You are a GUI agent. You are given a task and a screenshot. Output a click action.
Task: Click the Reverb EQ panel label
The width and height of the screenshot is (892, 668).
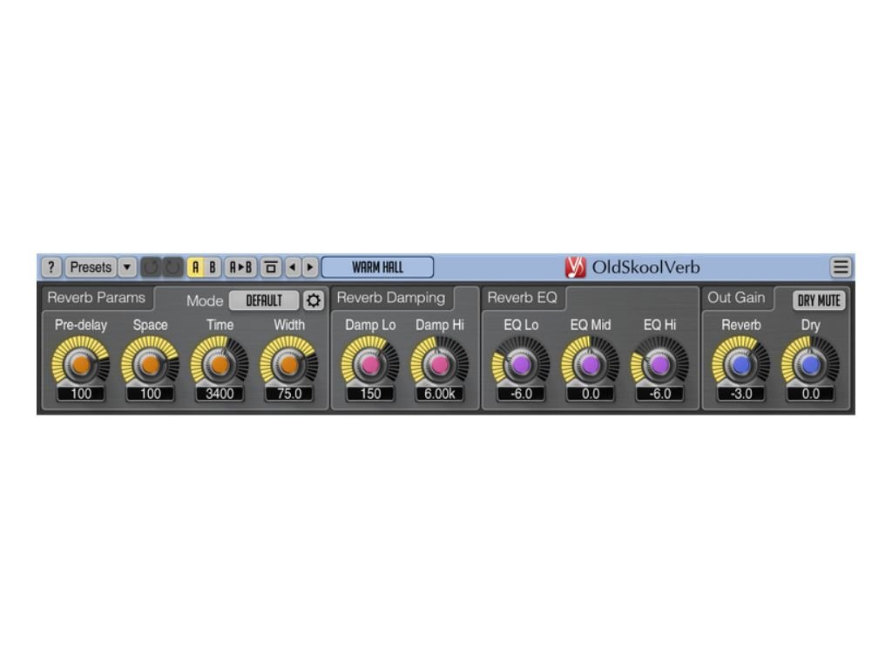coord(523,298)
